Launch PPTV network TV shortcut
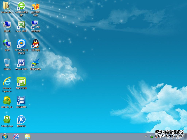The image size is (187, 140). [x=21, y=44]
